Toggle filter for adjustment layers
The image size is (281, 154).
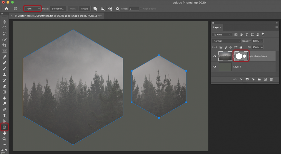pyautogui.click(x=241, y=35)
